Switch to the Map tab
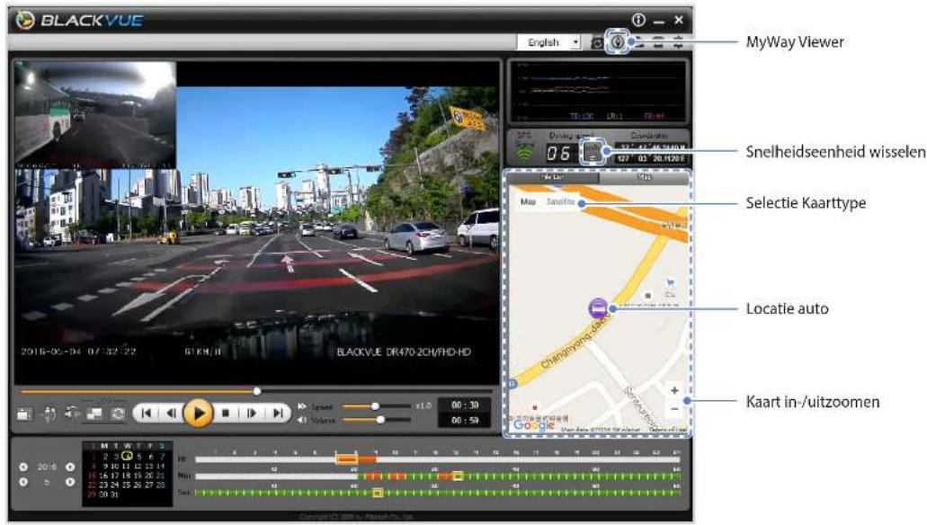The width and height of the screenshot is (927, 525). pyautogui.click(x=644, y=177)
